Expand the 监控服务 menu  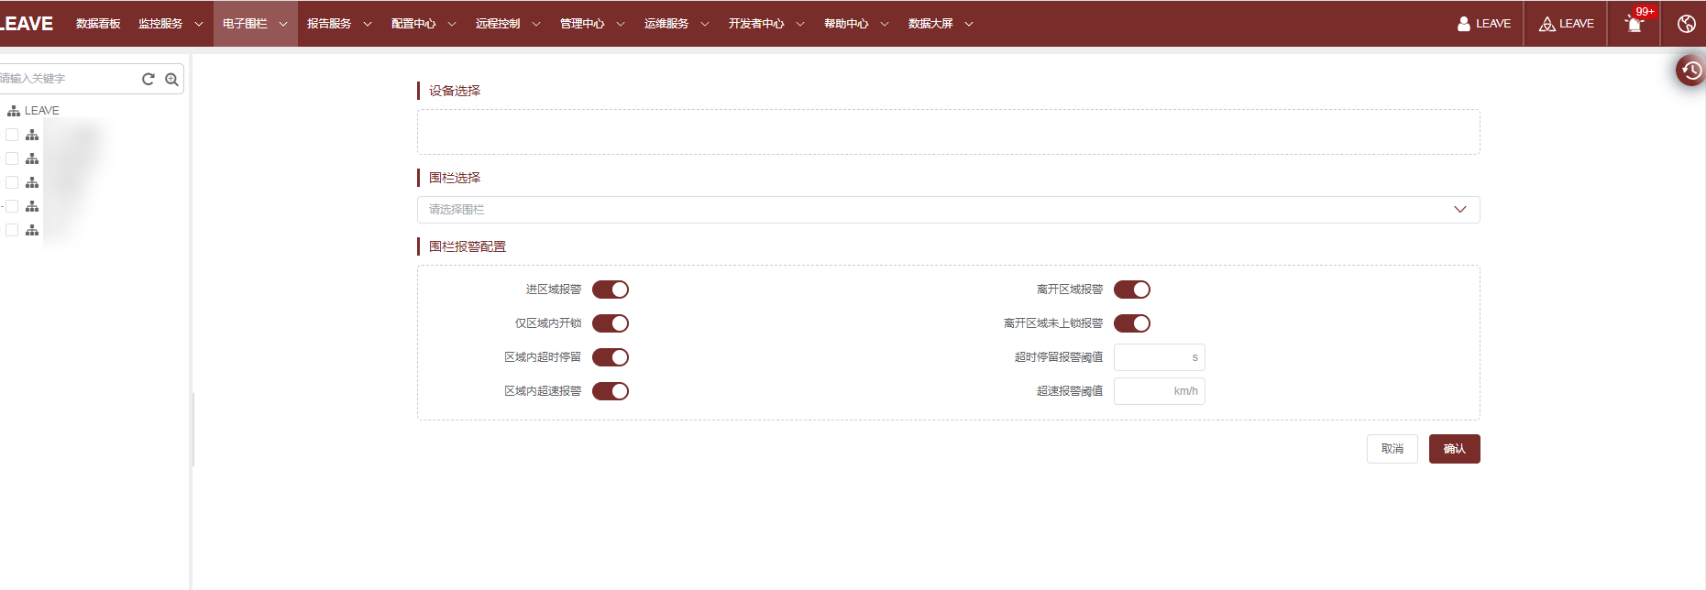point(170,24)
